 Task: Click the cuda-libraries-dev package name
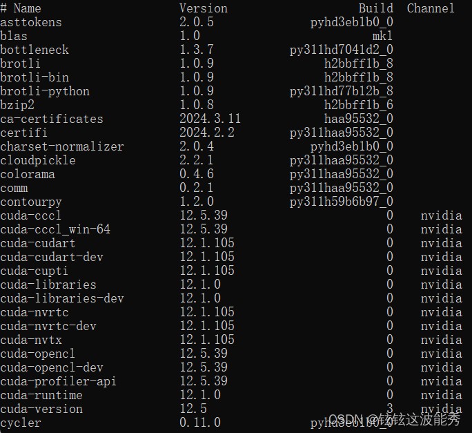tap(62, 298)
